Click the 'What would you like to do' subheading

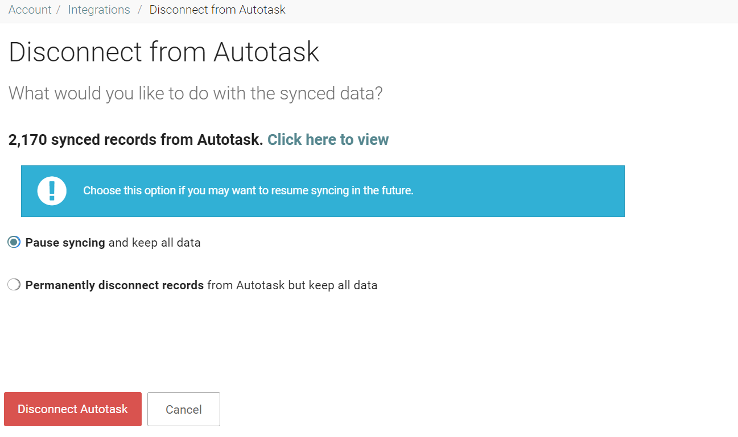[x=196, y=93]
